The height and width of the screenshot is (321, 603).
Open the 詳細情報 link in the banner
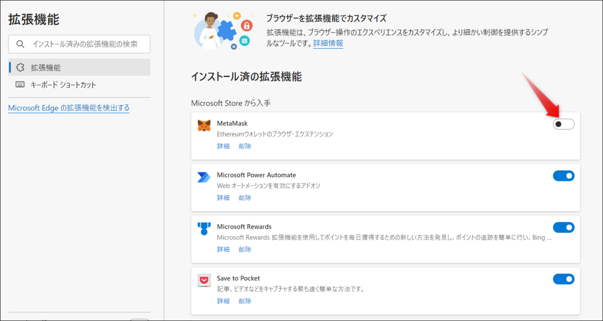(328, 43)
